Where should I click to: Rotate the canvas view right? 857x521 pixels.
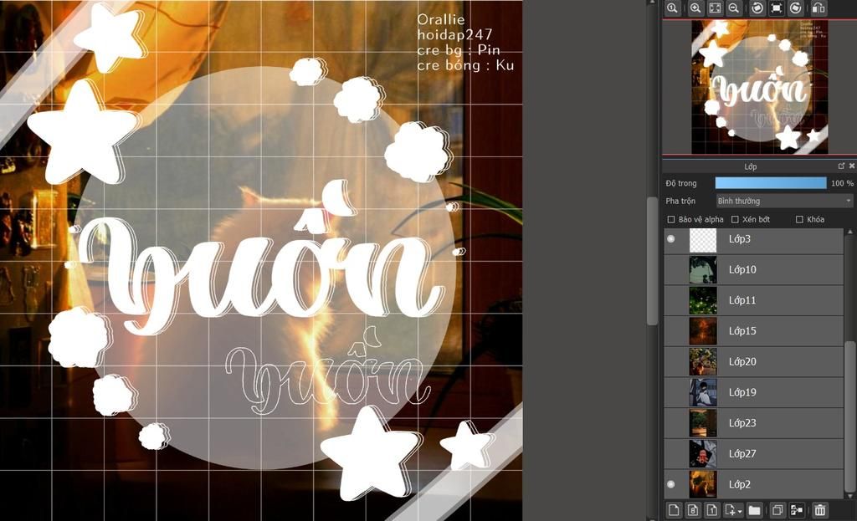coord(796,8)
